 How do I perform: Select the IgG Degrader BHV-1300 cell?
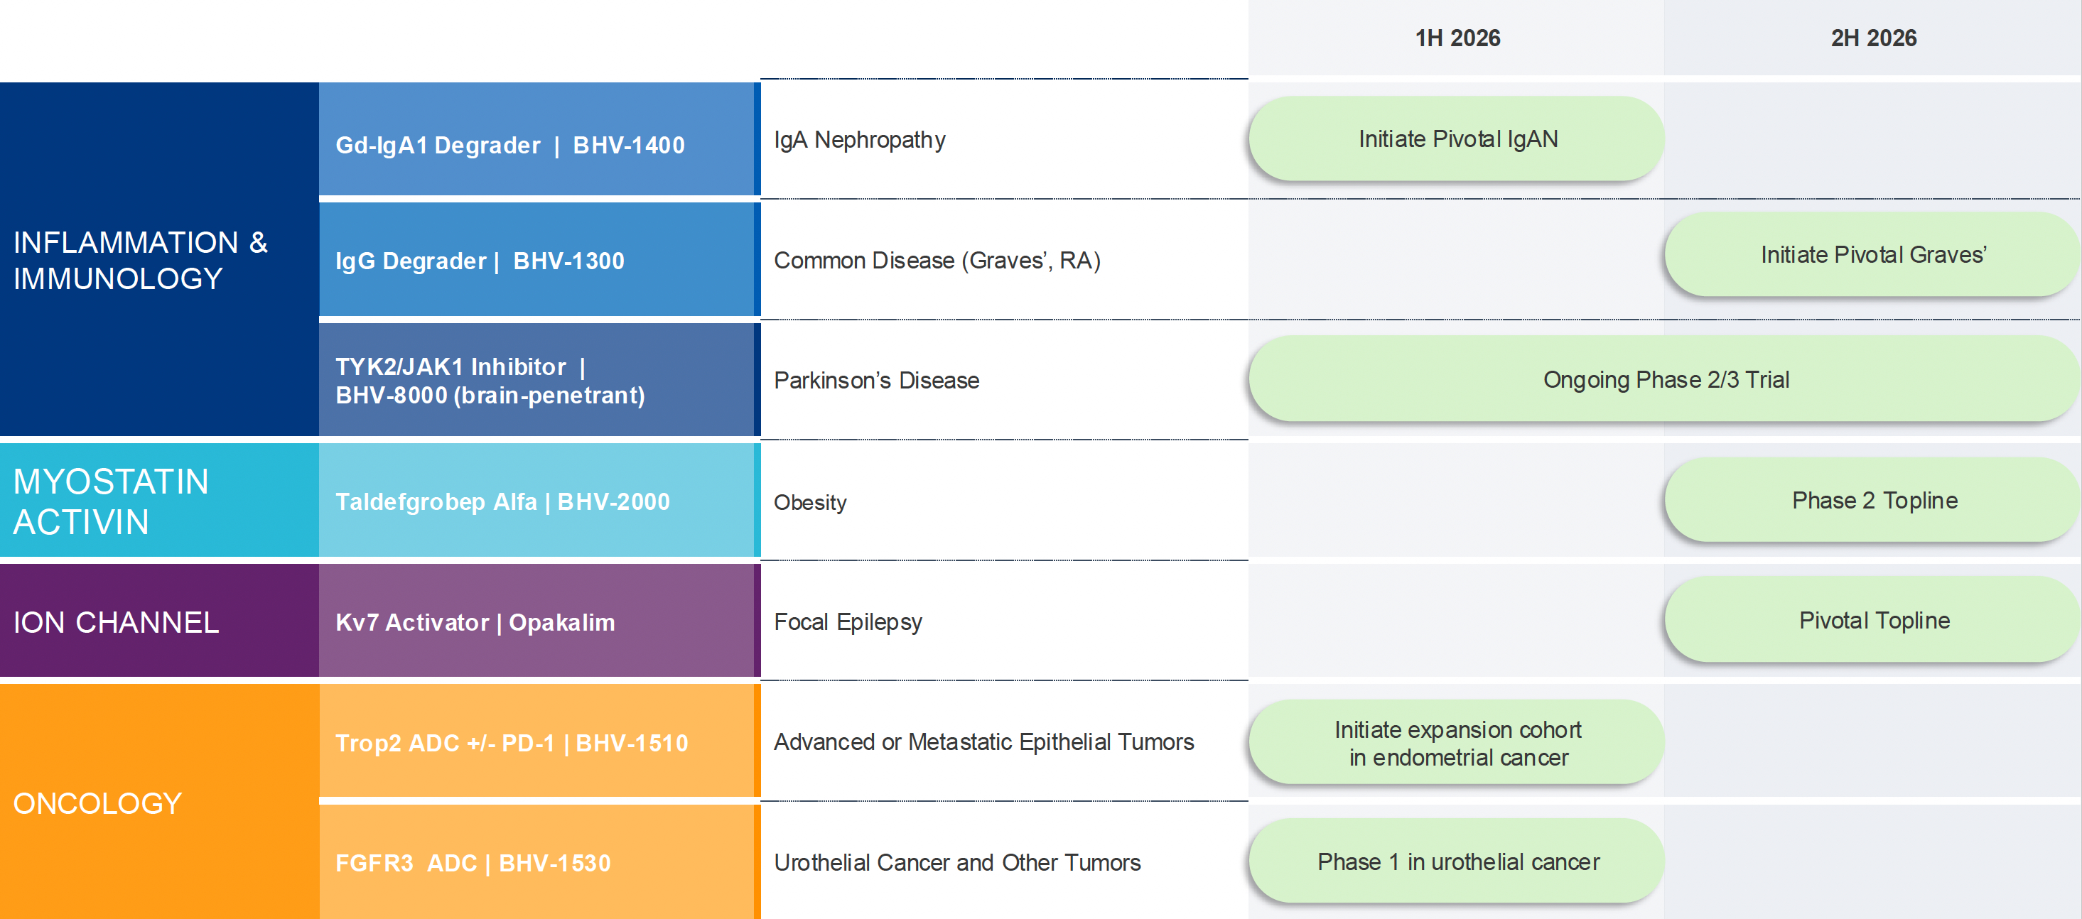(537, 260)
